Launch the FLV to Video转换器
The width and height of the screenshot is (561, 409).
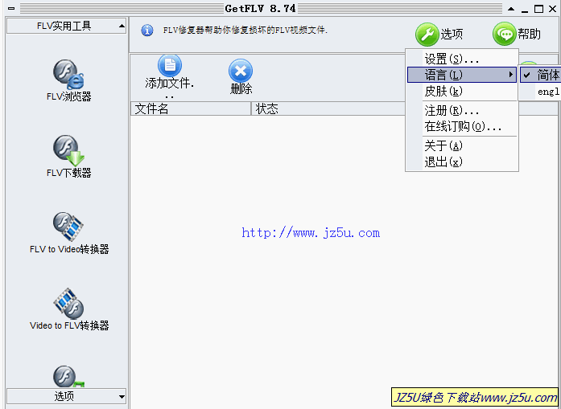(69, 233)
